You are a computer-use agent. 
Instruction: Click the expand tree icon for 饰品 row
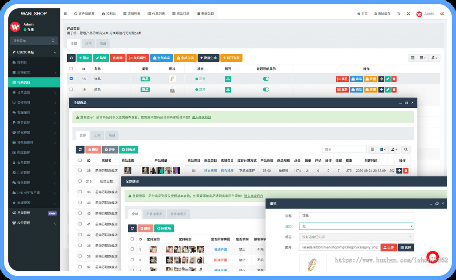click(x=228, y=79)
